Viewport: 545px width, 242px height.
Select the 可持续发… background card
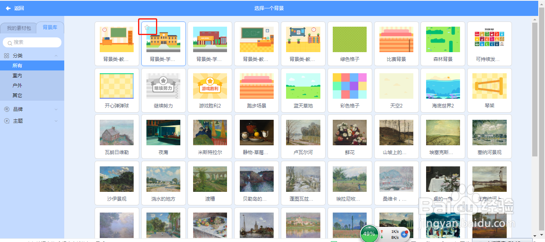pyautogui.click(x=490, y=44)
